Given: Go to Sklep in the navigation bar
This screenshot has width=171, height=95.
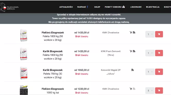Looking at the screenshot, I should 97,7.
